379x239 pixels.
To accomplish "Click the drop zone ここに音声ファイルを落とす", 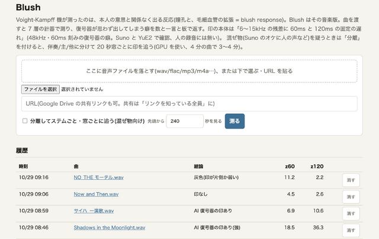I will coord(189,71).
